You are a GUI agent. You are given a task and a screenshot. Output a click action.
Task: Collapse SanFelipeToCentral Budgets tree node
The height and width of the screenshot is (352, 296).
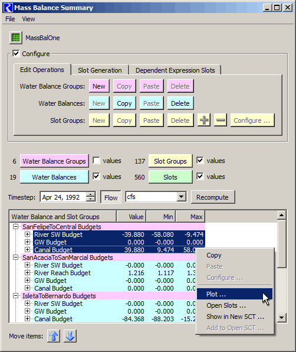click(x=15, y=227)
